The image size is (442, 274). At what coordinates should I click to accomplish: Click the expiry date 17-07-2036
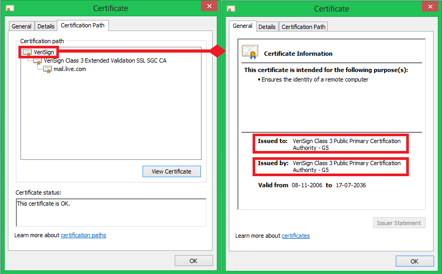[351, 185]
